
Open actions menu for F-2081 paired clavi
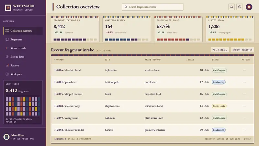(x=244, y=82)
